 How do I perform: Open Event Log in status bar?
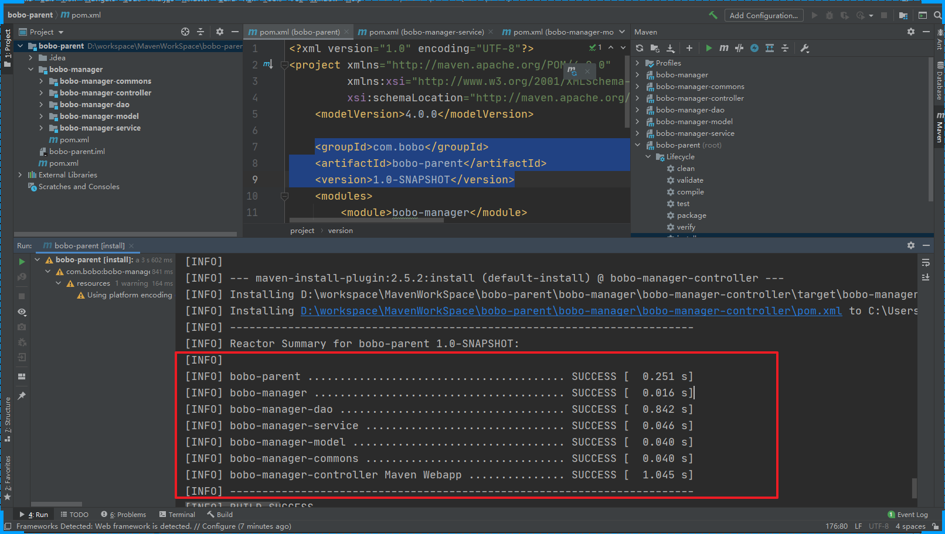click(908, 515)
